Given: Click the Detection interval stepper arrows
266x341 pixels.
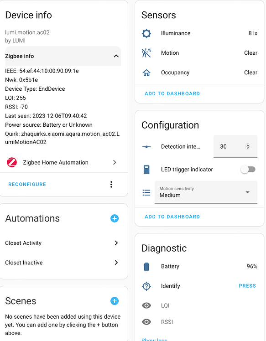Looking at the screenshot, I should coord(248,147).
